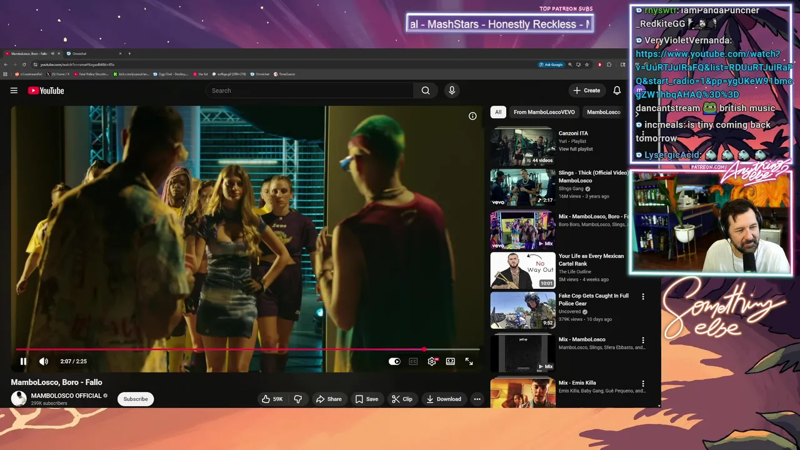
Task: Switch to the Omnichat browser tab
Action: point(94,54)
